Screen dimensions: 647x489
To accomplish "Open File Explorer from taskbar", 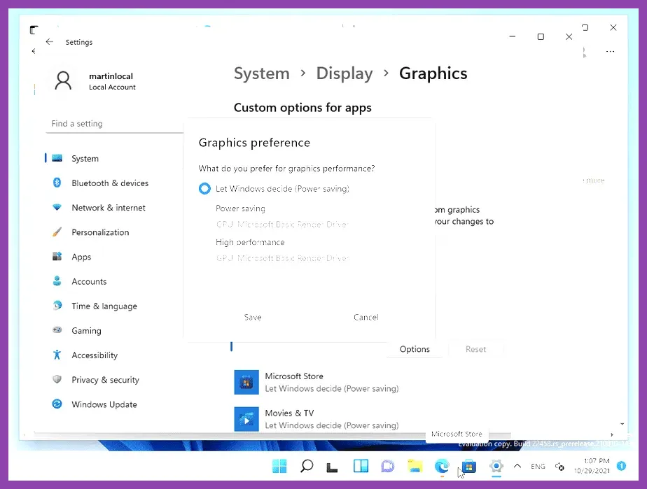I will pos(415,467).
